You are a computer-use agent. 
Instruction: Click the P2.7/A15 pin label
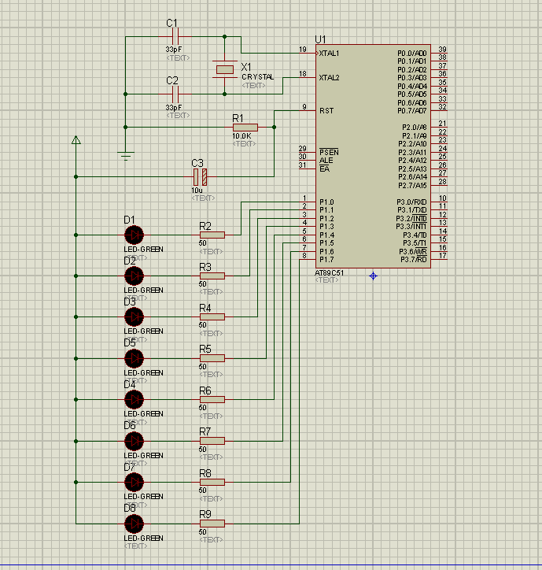[x=412, y=186]
